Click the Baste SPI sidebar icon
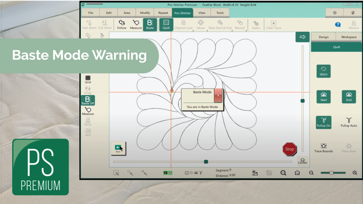363x204 pixels. (x=88, y=100)
